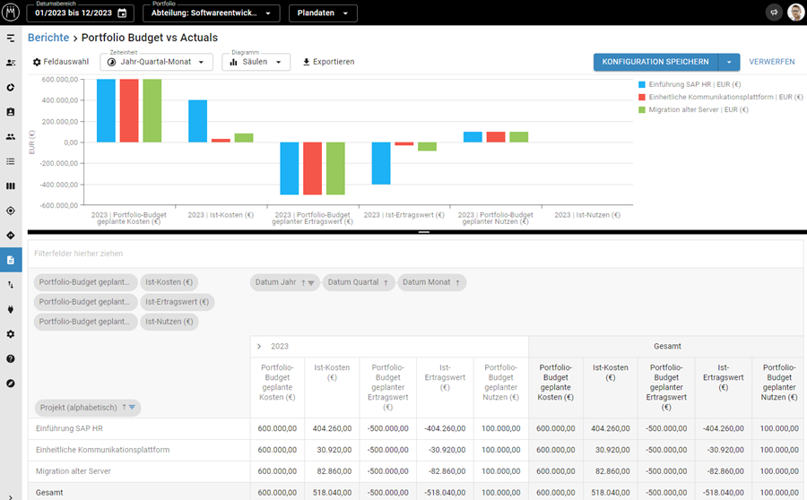Click the Feldauswahl gear icon
This screenshot has height=500, width=807.
tap(37, 62)
